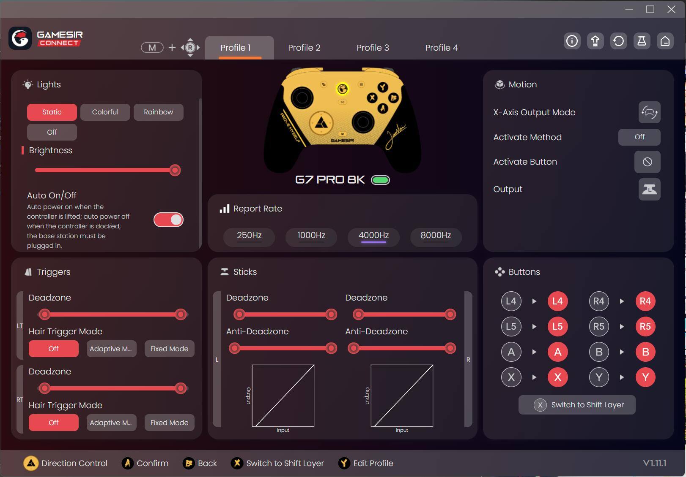This screenshot has height=477, width=686.
Task: Click the Motion Output joystick icon
Action: coord(649,189)
